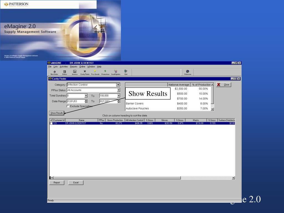Sort by Name column heading
The width and height of the screenshot is (284, 213).
pos(82,120)
